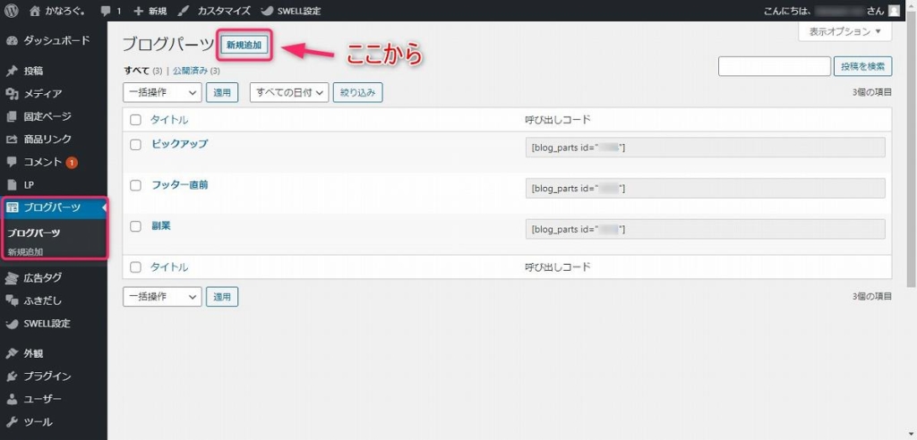Click the 新規追加 button beside page title
The image size is (917, 440).
tap(245, 46)
